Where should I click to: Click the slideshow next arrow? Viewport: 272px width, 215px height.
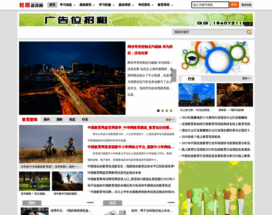pyautogui.click(x=174, y=75)
